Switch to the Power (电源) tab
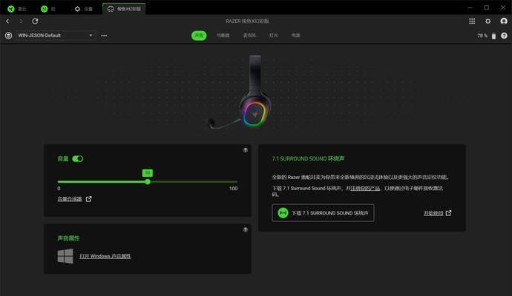 [296, 36]
